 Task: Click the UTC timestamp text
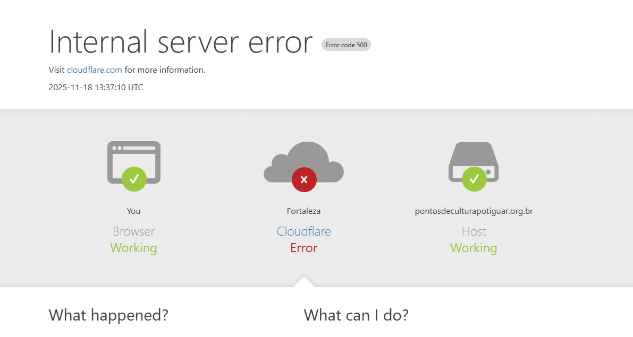click(x=96, y=88)
